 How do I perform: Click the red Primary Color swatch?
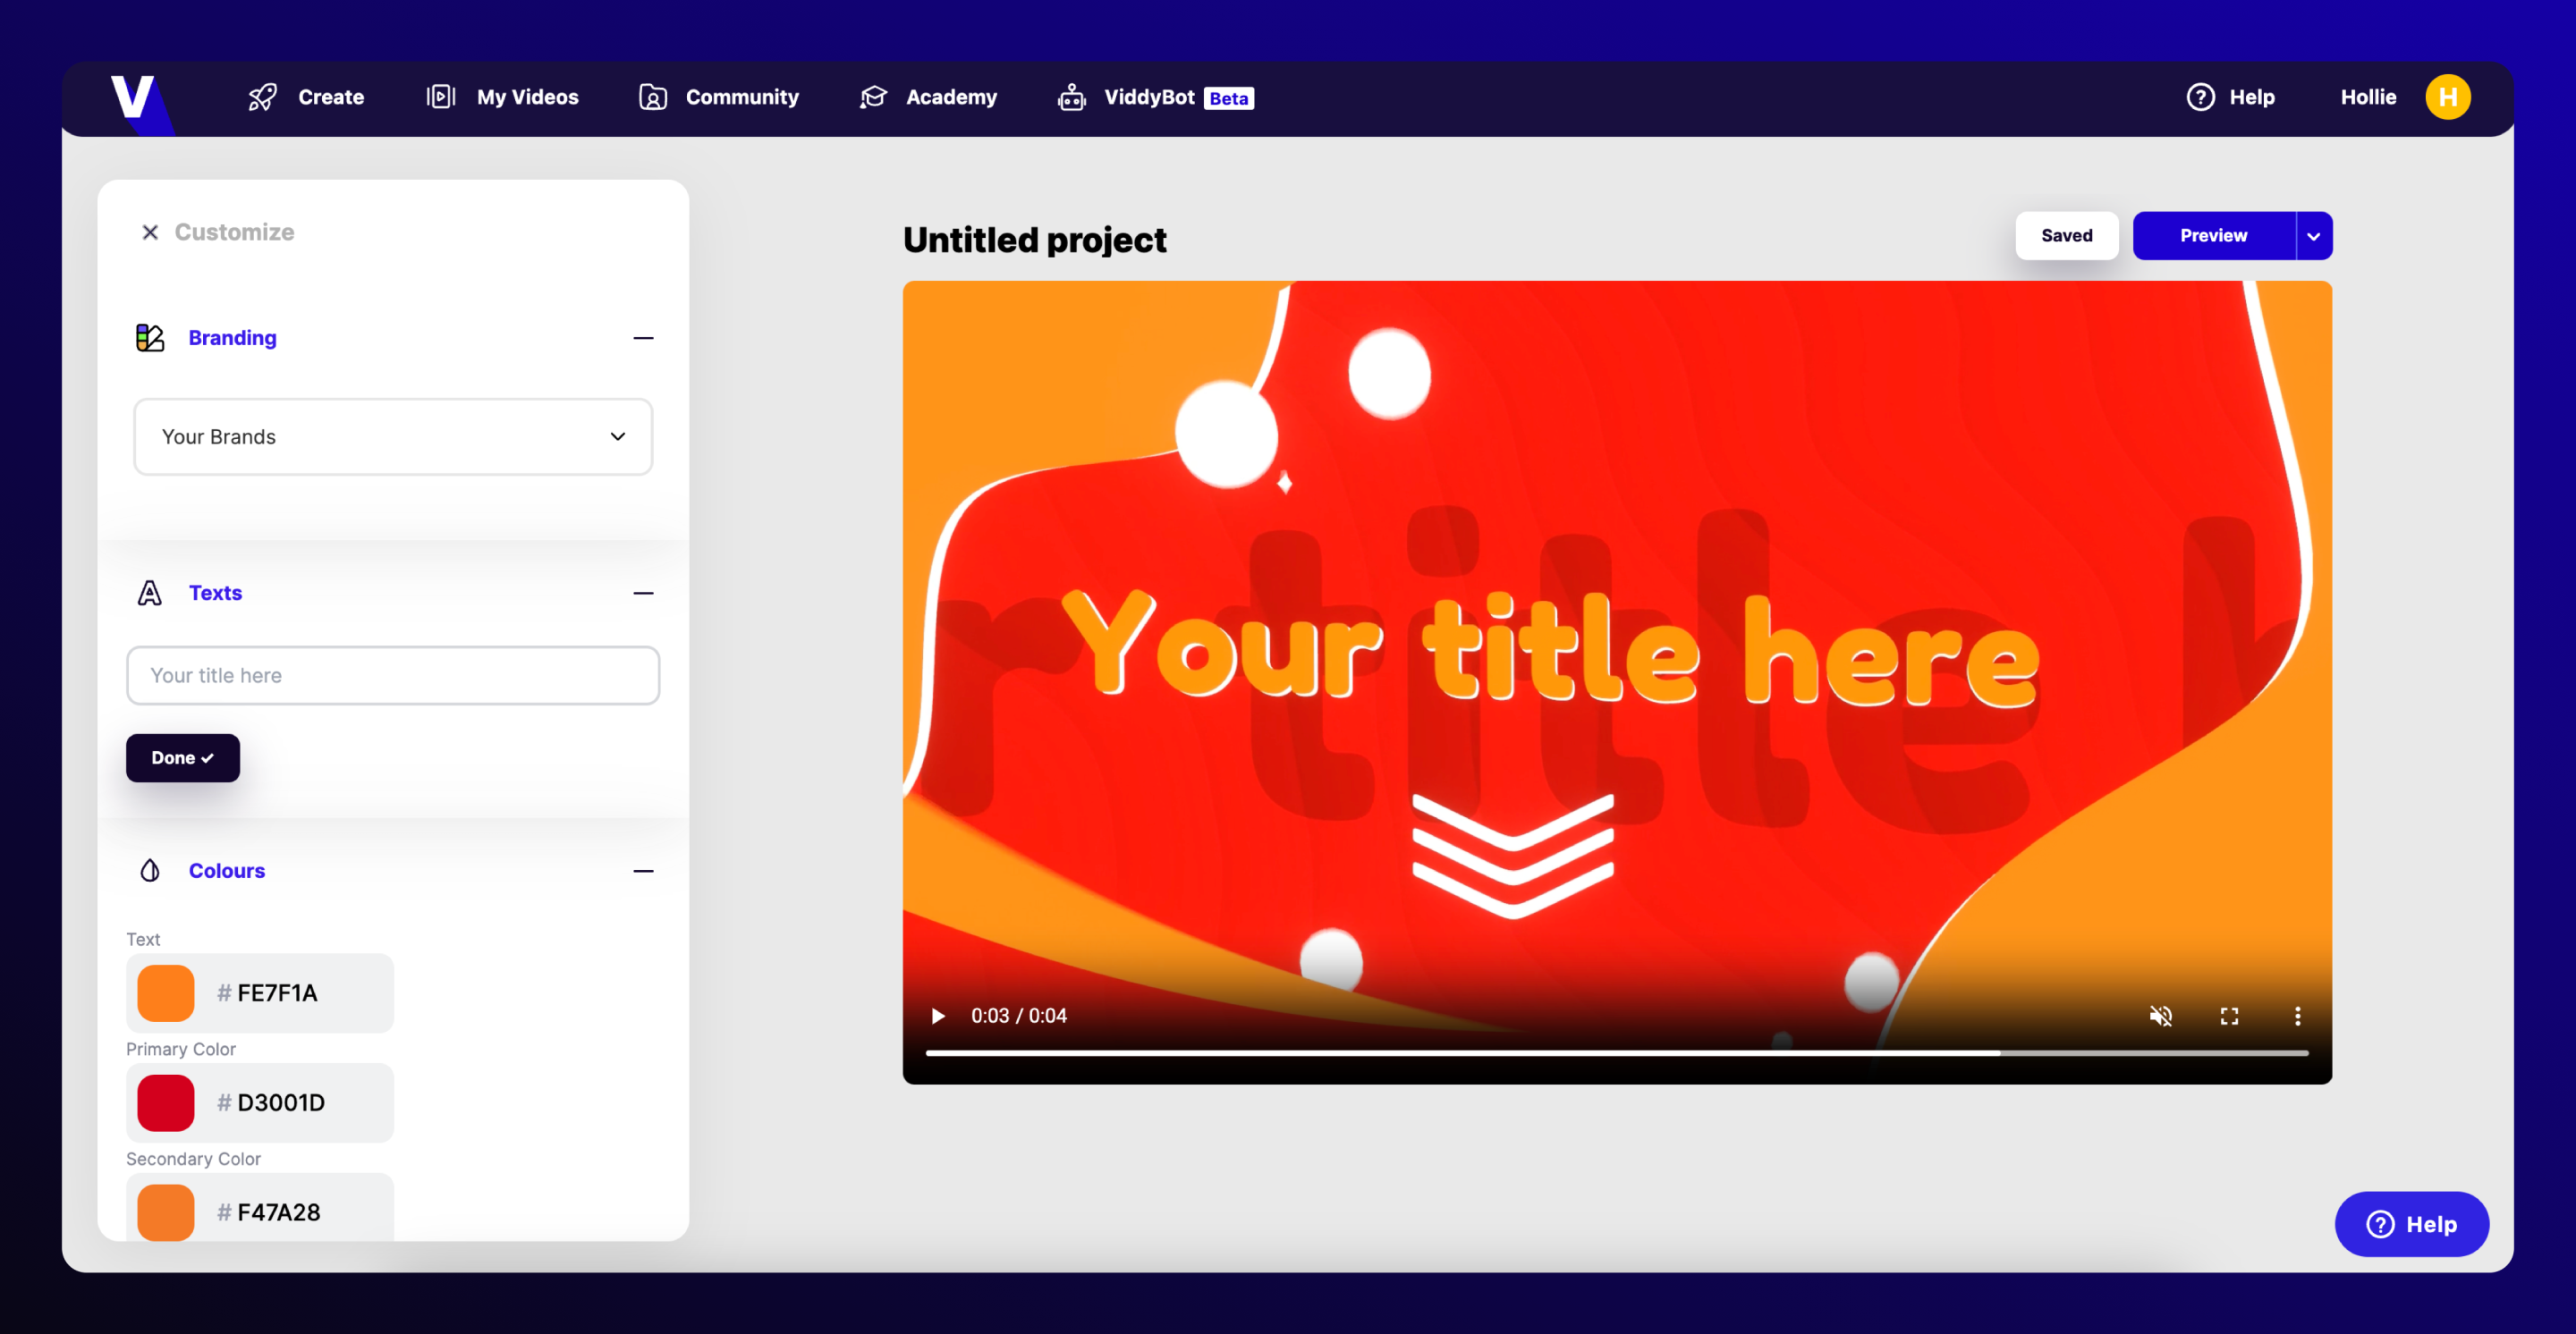pyautogui.click(x=166, y=1102)
